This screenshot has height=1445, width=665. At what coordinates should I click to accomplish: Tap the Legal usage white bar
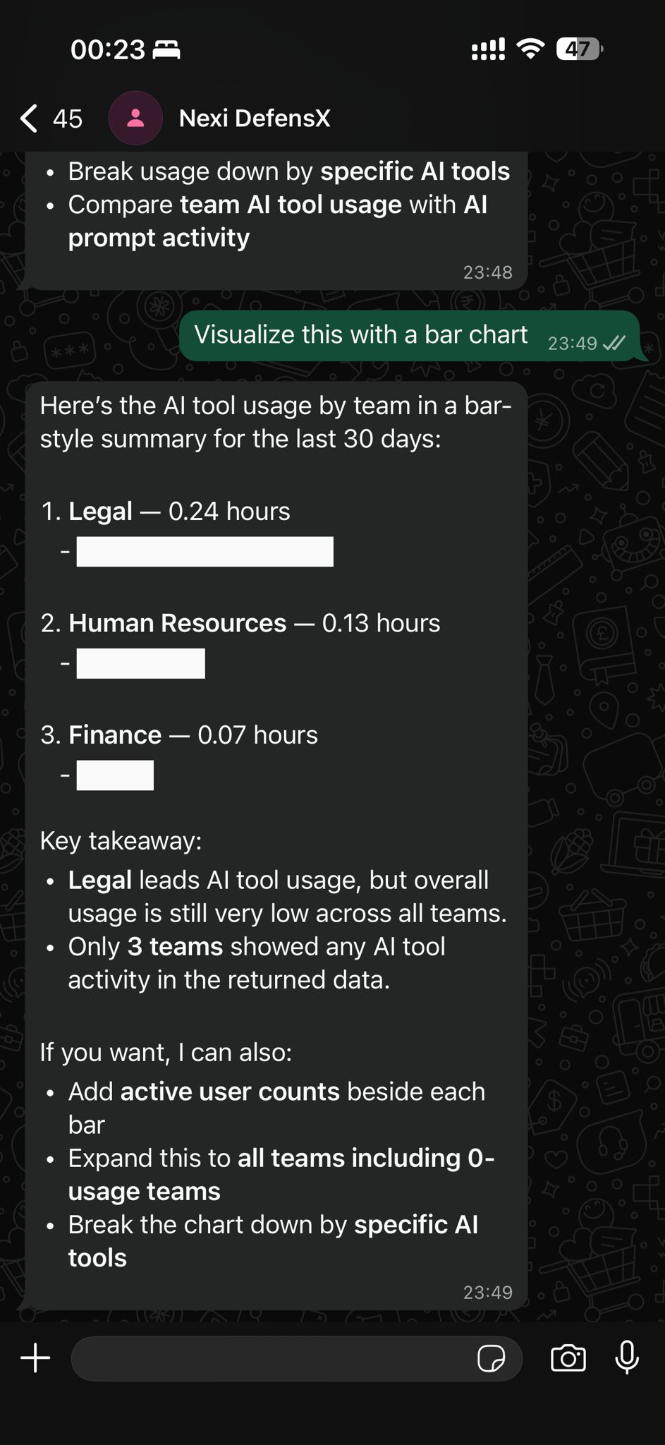coord(205,552)
